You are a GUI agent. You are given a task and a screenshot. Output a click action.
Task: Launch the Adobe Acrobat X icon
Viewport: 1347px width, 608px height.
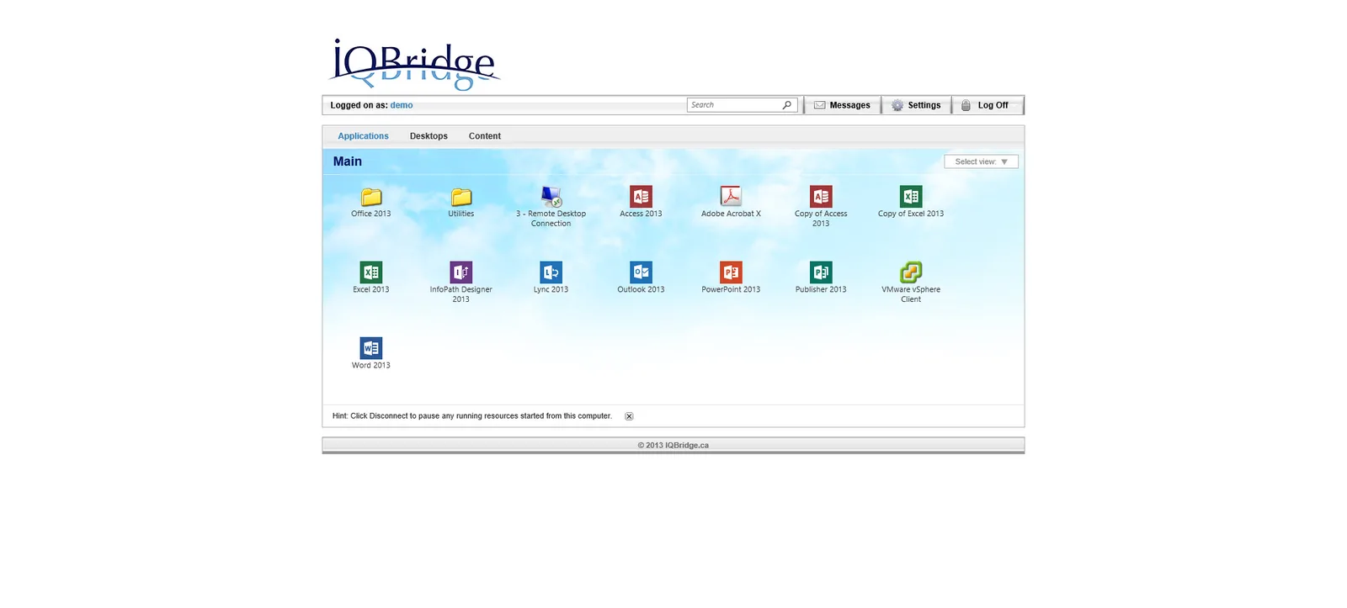[731, 197]
